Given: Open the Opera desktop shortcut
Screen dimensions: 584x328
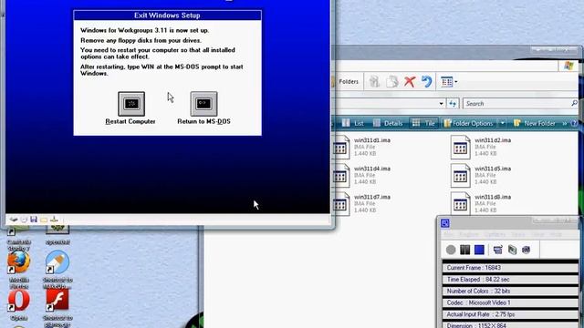Looking at the screenshot, I should coord(18,305).
